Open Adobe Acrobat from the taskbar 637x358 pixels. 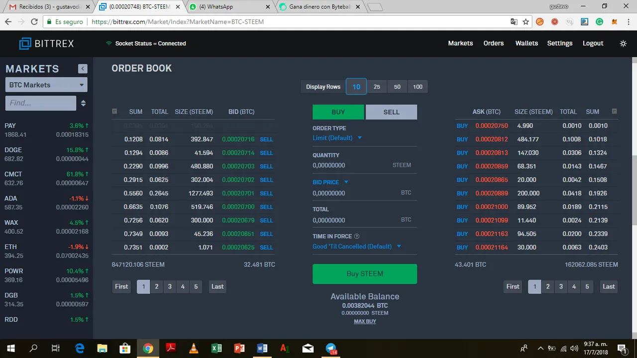(x=171, y=349)
